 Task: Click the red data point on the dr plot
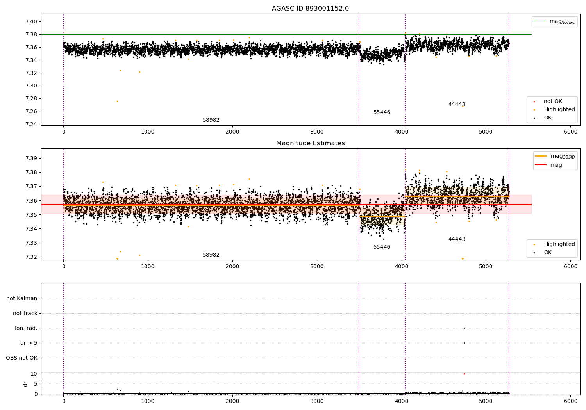[464, 374]
